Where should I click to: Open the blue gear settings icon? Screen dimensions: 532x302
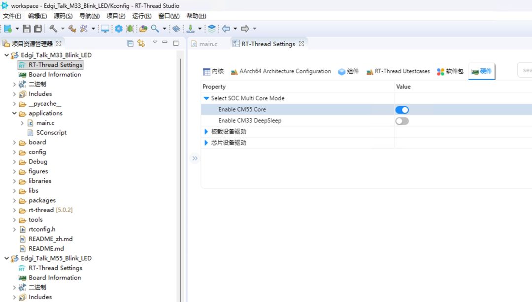118,29
